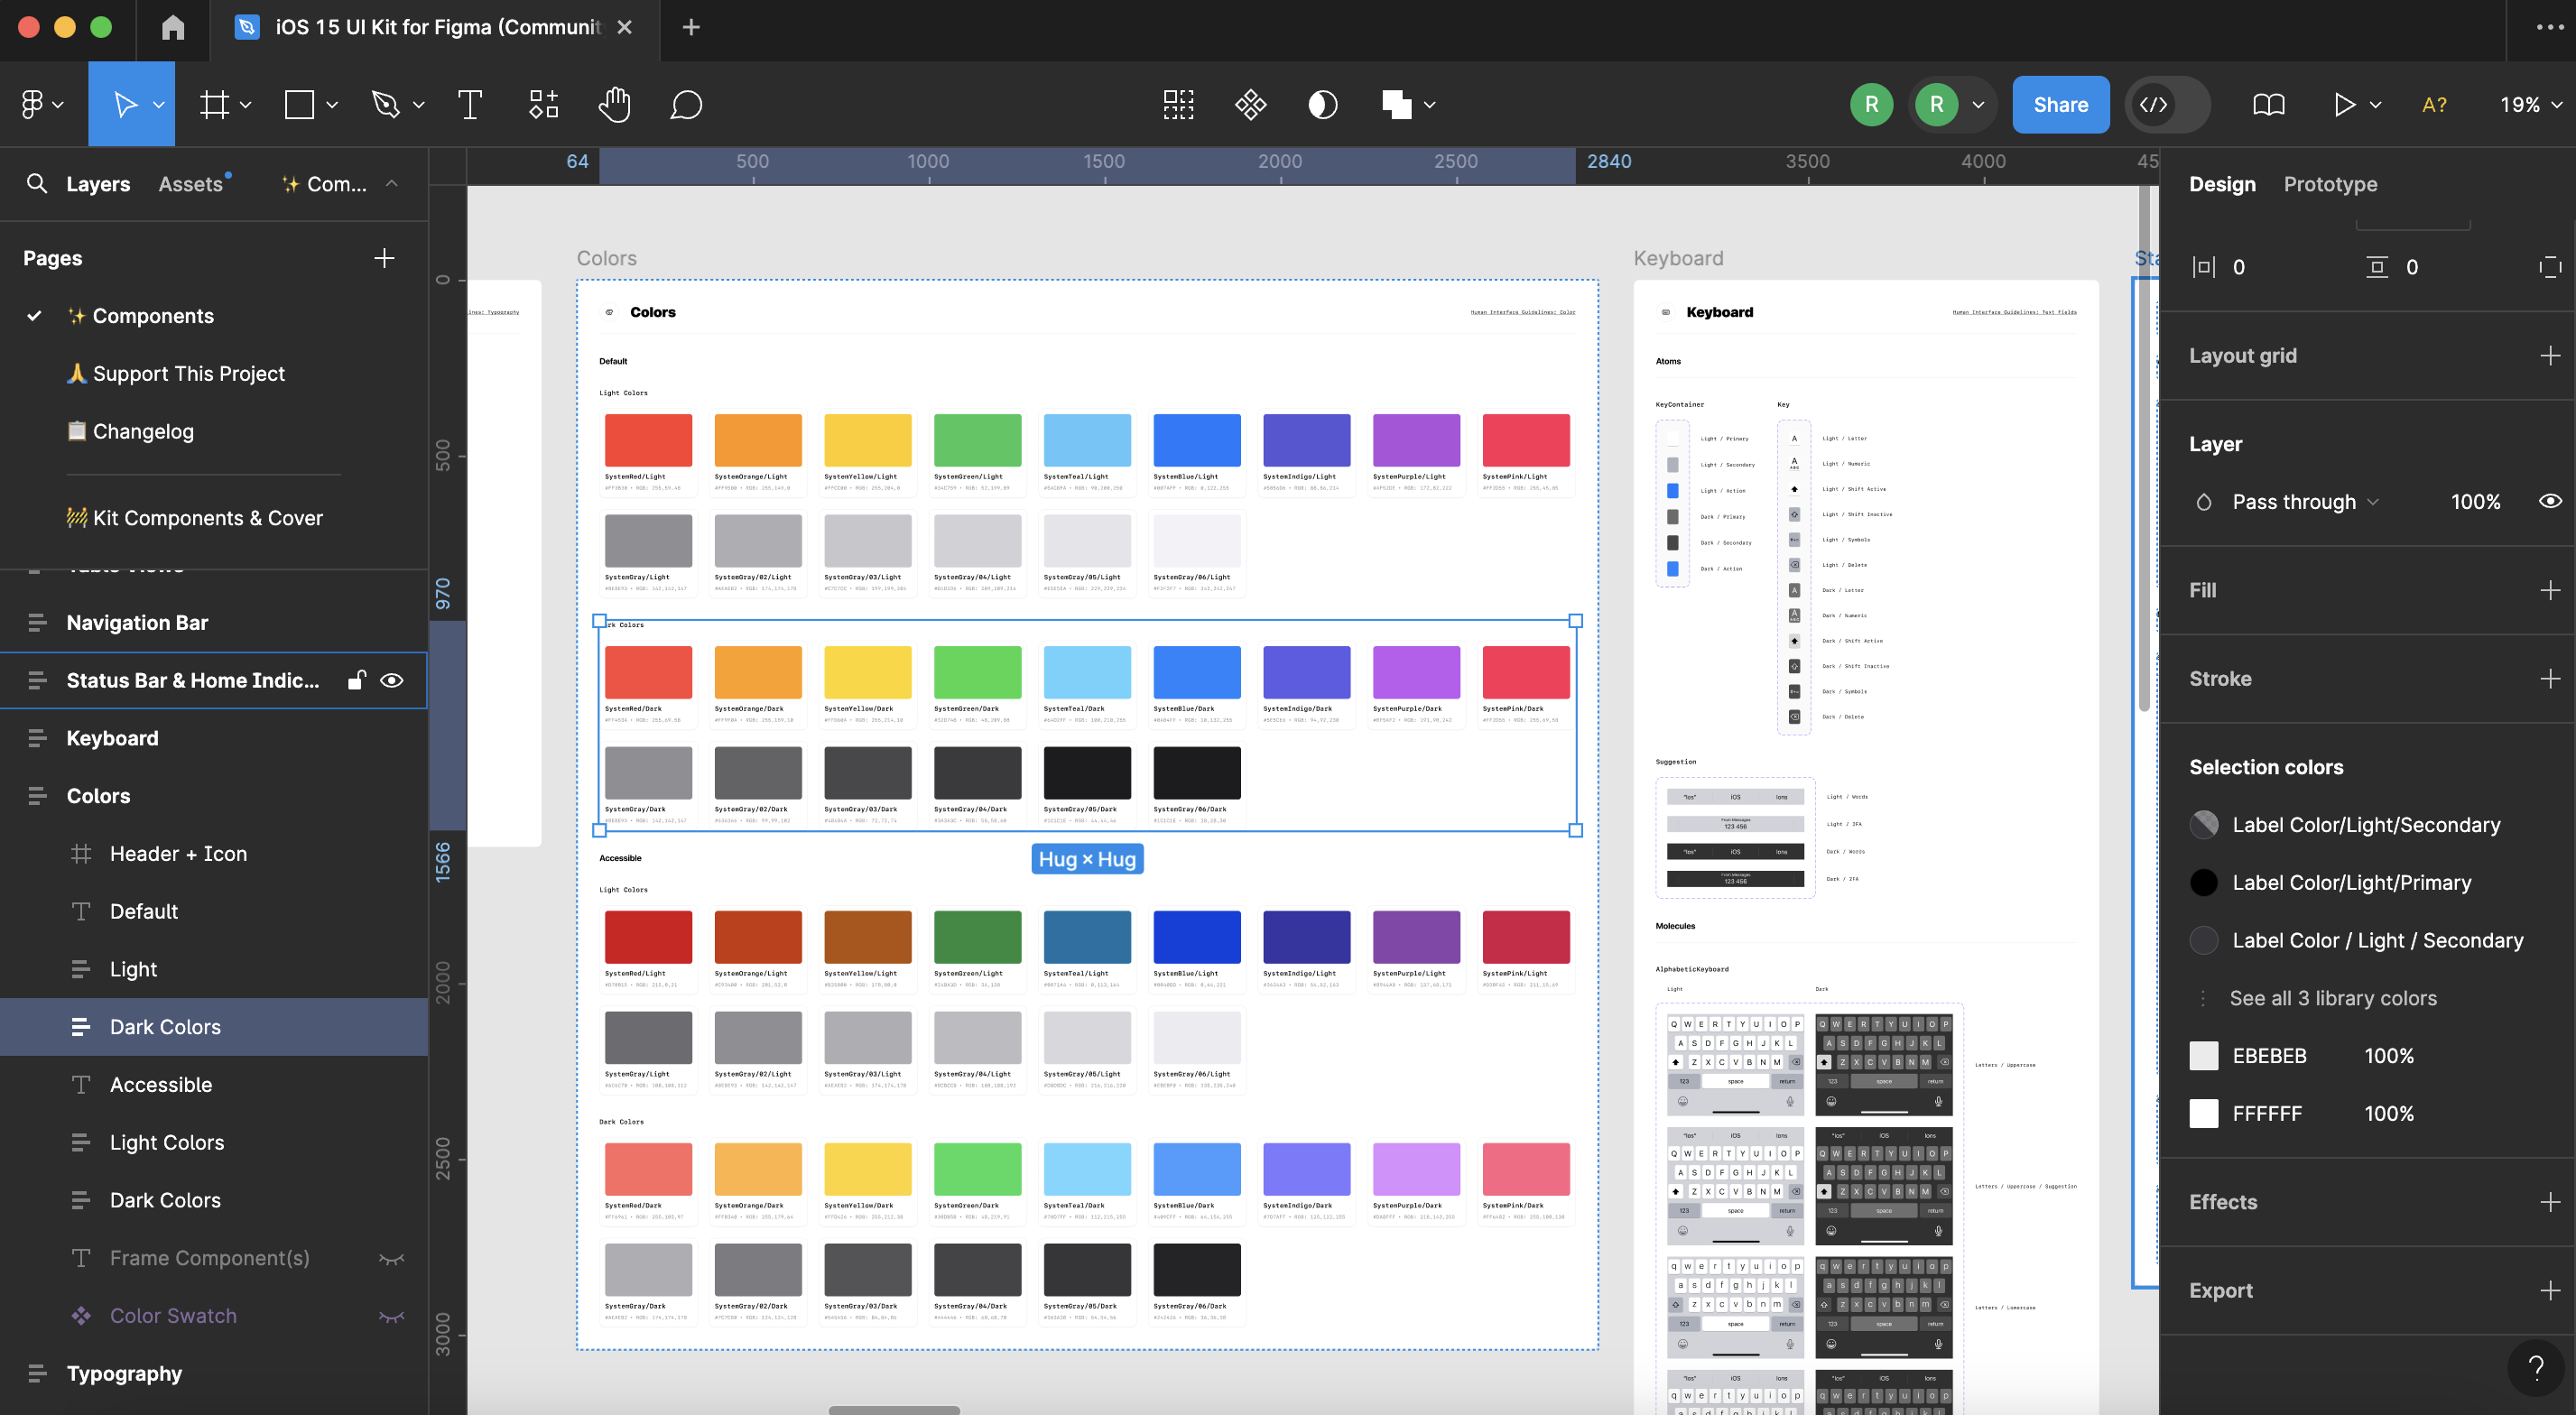Click the EBEBEB color swatch
The width and height of the screenshot is (2576, 1415).
point(2203,1055)
